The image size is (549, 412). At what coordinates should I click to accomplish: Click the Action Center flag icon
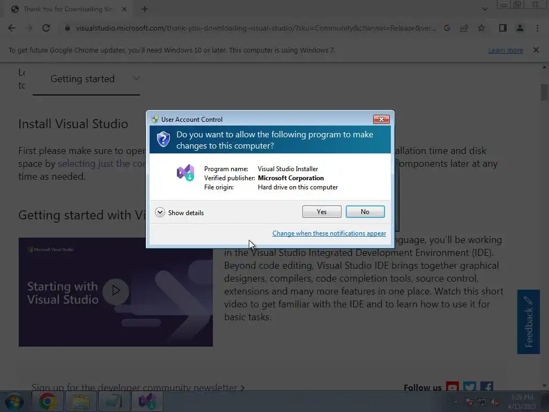point(469,402)
